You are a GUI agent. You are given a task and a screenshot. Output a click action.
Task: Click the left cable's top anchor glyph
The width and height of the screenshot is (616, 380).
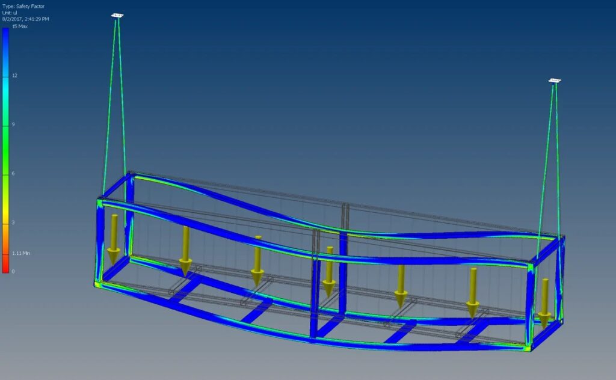coord(117,15)
